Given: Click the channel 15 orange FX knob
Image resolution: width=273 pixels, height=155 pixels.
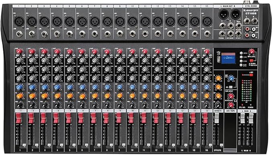Looking at the screenshot, I should [x=195, y=96].
